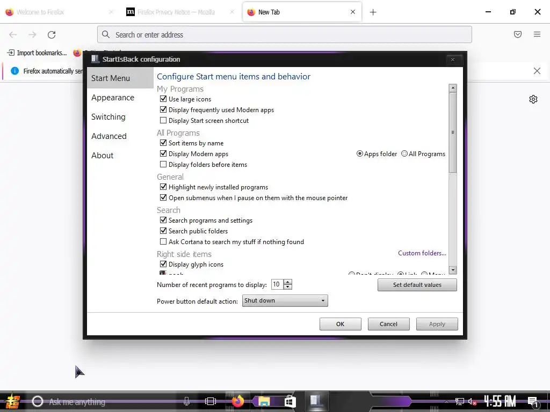Click scroll up arrow in settings list
The width and height of the screenshot is (550, 412).
453,88
